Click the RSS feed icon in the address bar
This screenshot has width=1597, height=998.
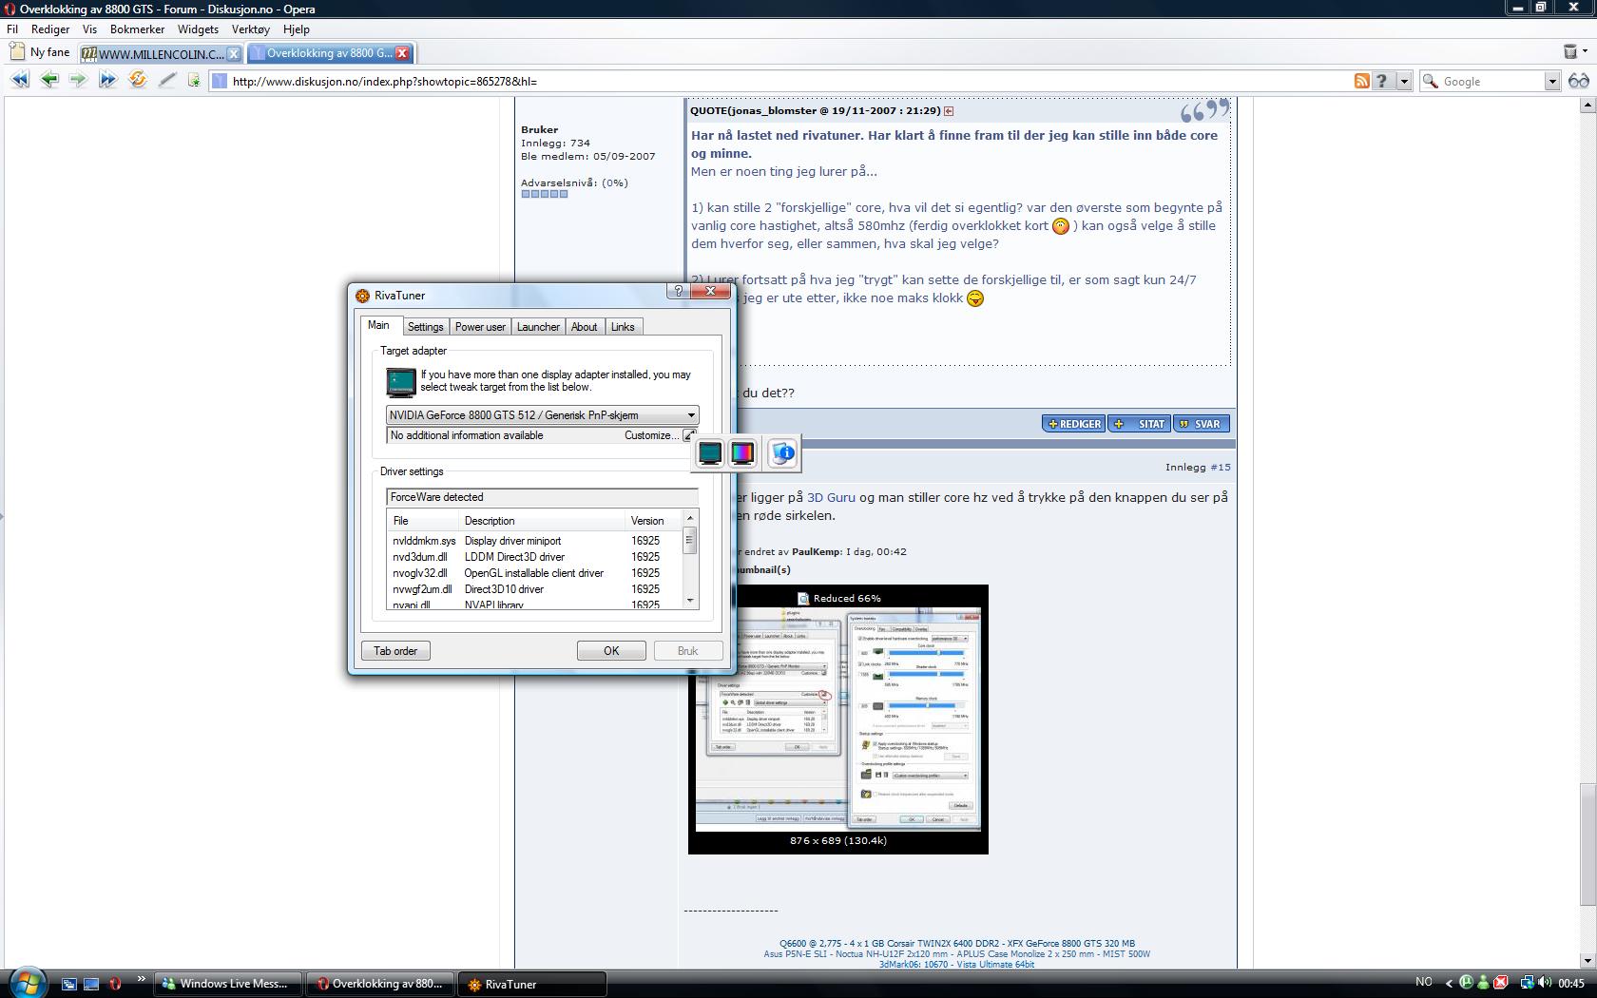coord(1361,81)
